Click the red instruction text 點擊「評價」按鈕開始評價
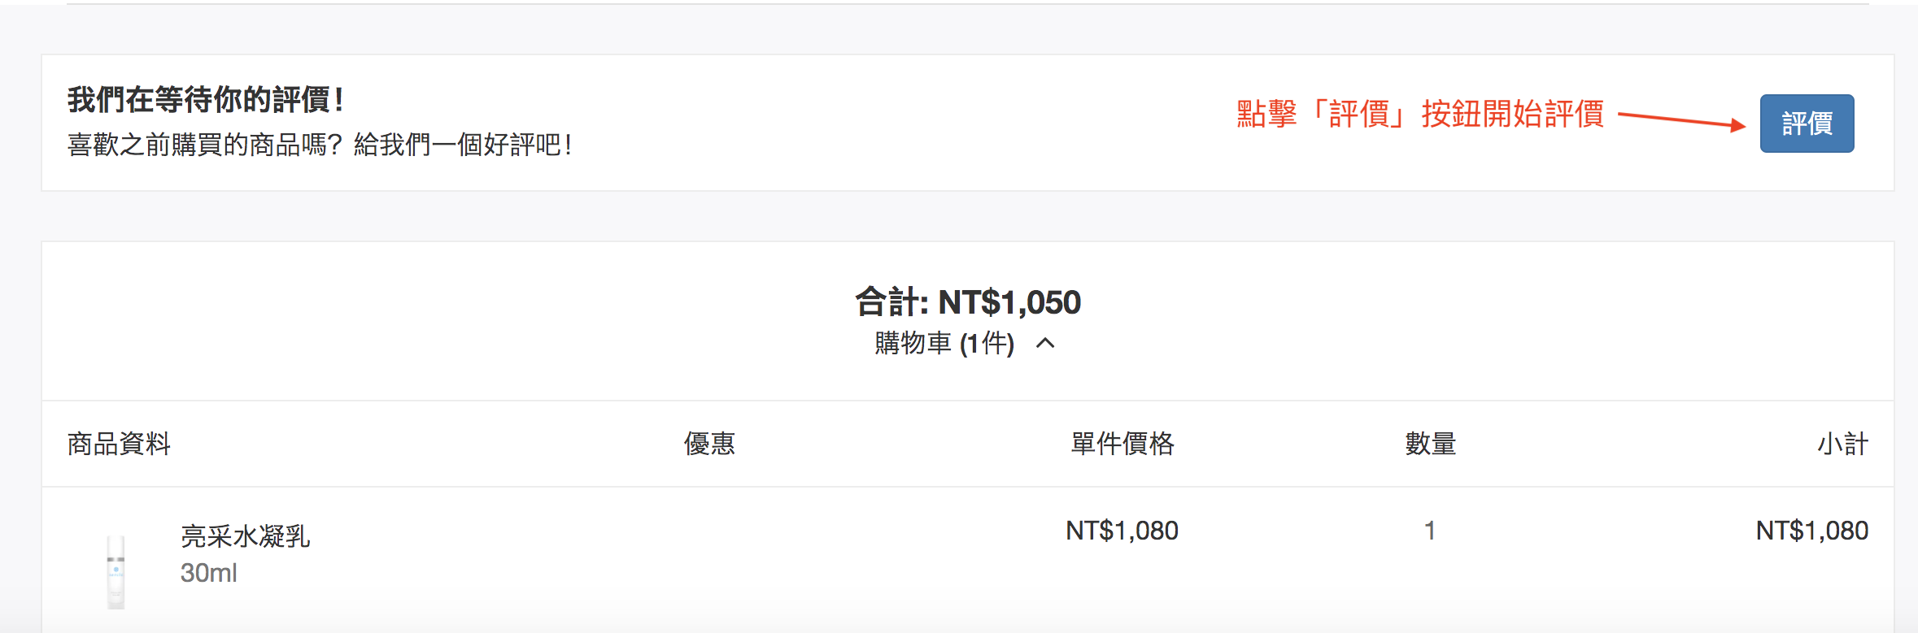Image resolution: width=1918 pixels, height=633 pixels. point(1420,114)
